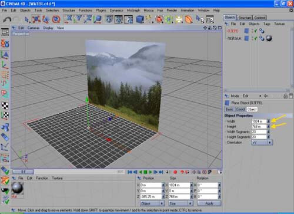Select the Move tool icon
The height and width of the screenshot is (214, 294).
[x=36, y=19]
